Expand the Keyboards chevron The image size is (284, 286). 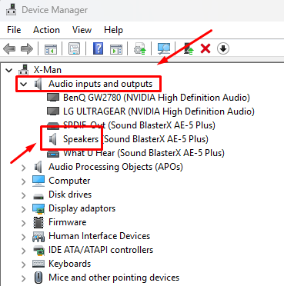click(x=24, y=264)
